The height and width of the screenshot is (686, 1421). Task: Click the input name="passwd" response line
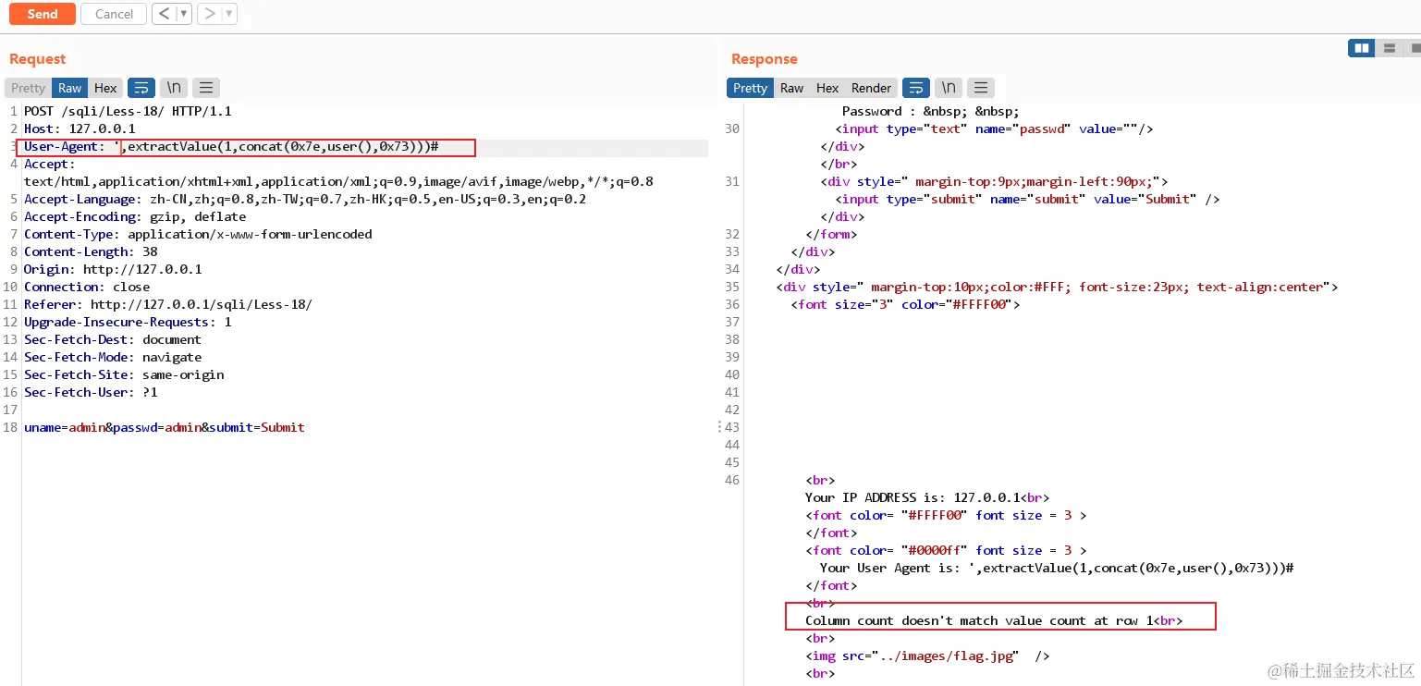click(x=994, y=129)
